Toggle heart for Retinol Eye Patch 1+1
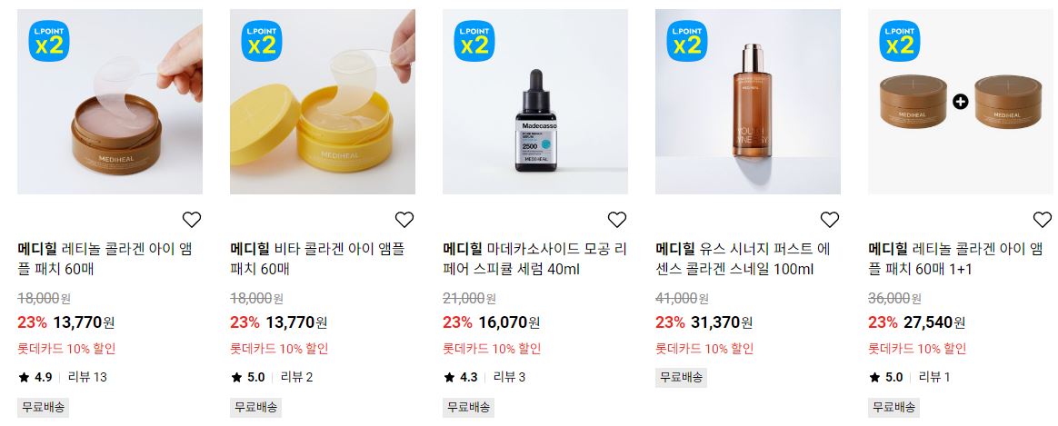1058x426 pixels. (1042, 220)
